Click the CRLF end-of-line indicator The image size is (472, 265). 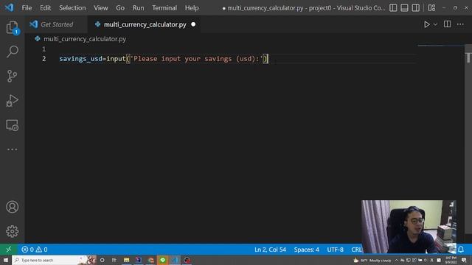[x=356, y=250]
